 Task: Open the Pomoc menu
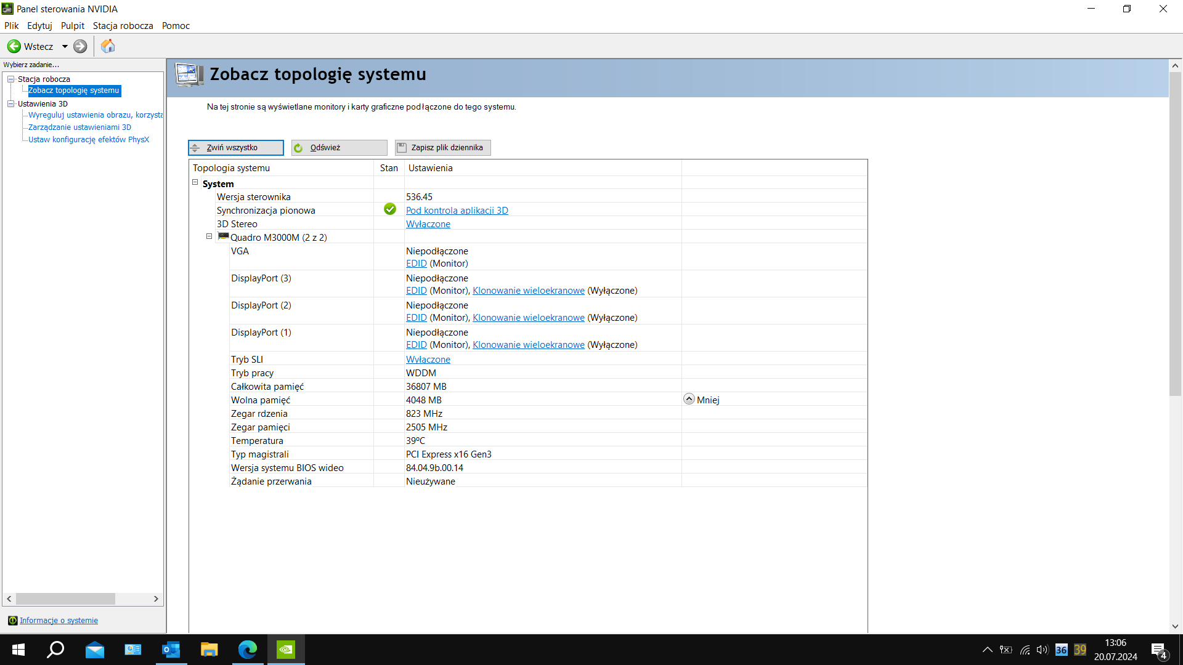[x=176, y=26]
